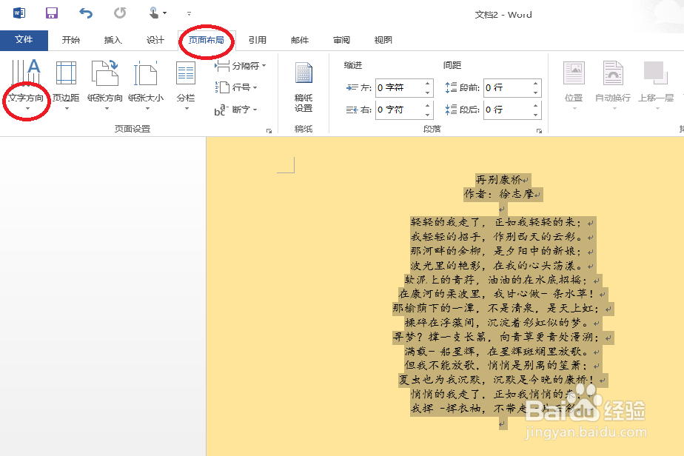Click the poem title 再别康桥
Viewport: 684px width, 456px height.
500,180
